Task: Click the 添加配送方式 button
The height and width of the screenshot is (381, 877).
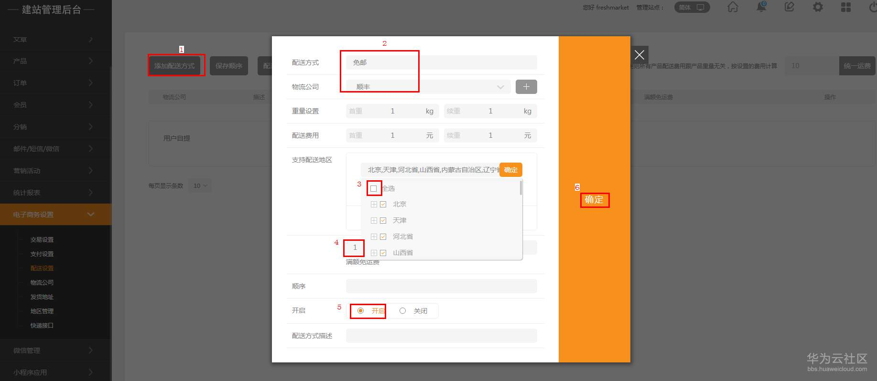Action: (174, 66)
